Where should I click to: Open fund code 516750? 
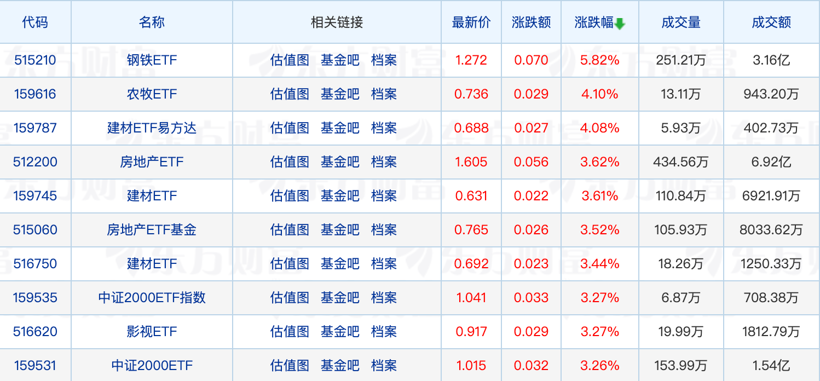pyautogui.click(x=36, y=264)
